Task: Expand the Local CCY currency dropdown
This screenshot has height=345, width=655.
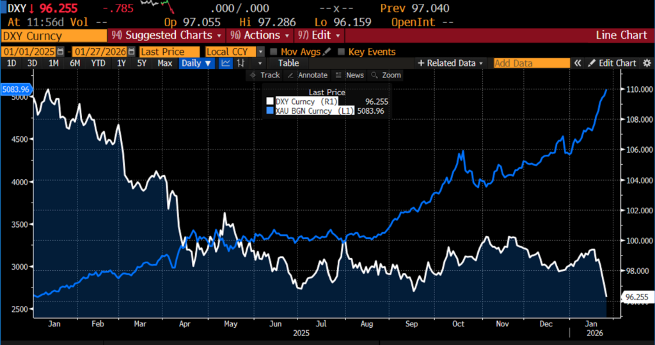Action: pos(261,52)
